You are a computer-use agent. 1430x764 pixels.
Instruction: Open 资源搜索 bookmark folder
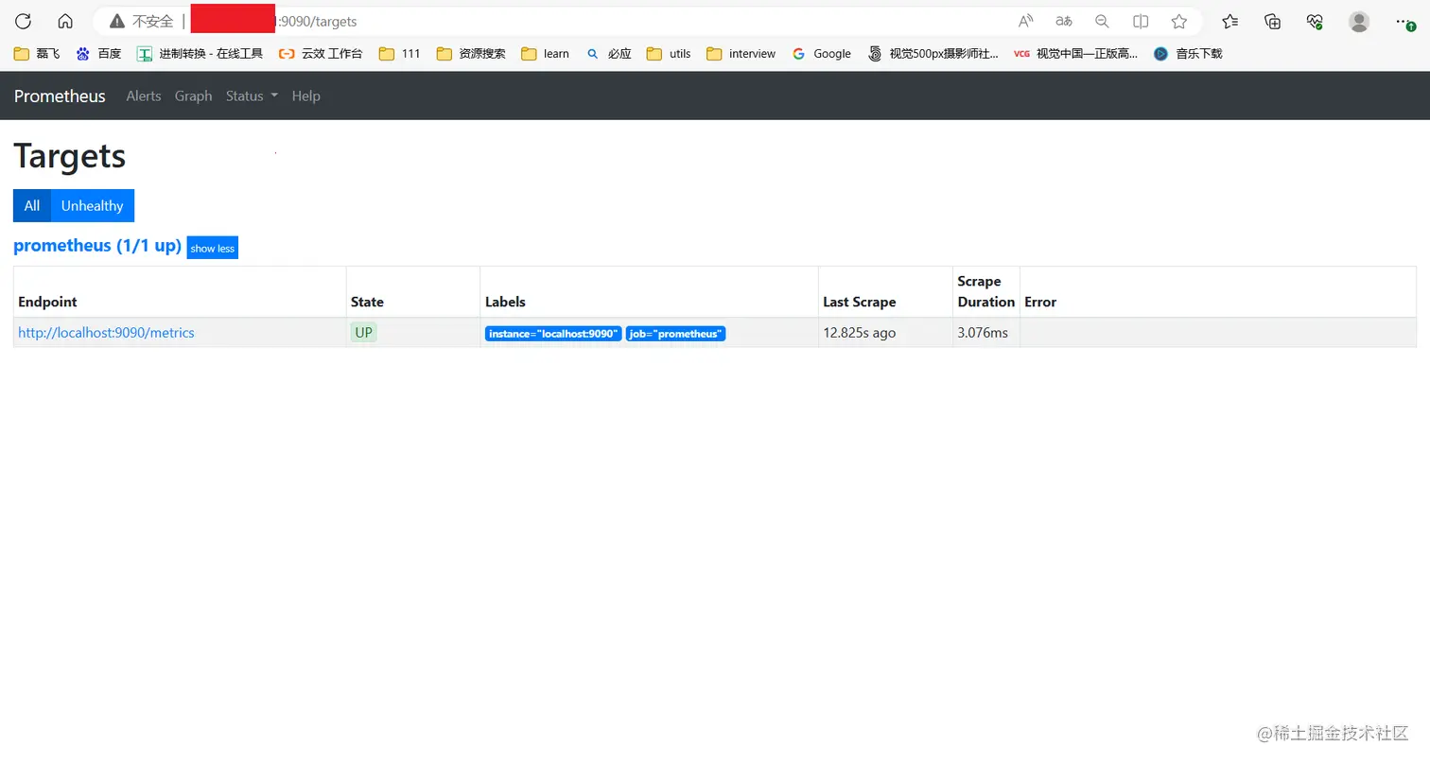[471, 54]
